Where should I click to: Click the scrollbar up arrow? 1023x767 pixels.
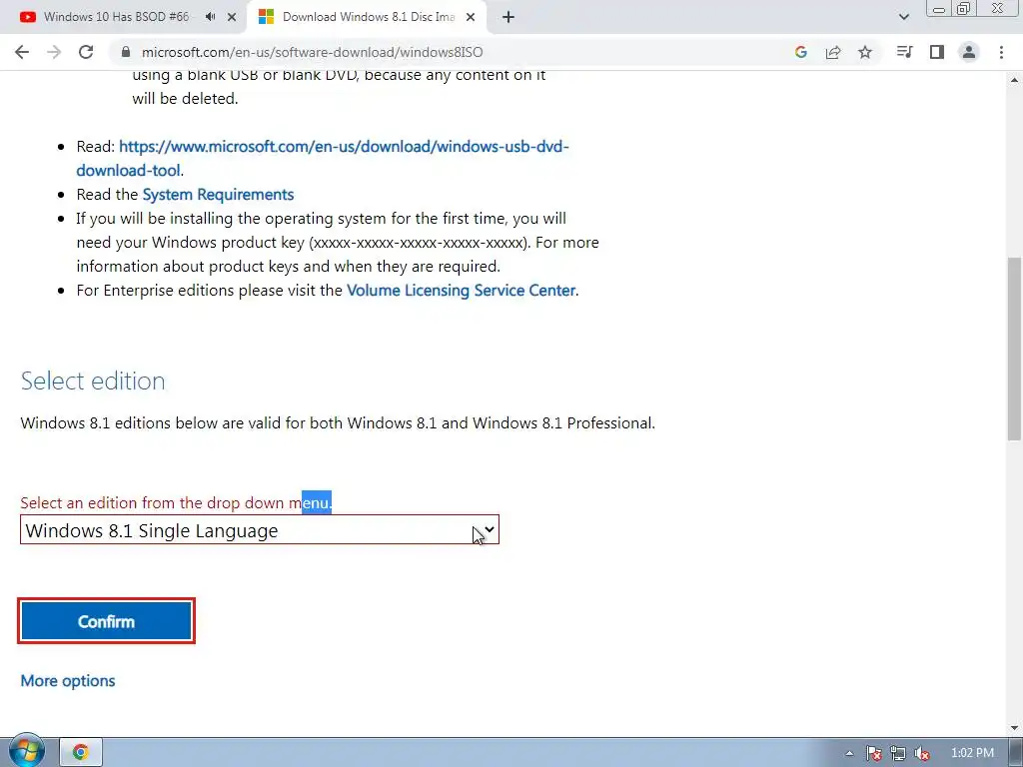point(1014,80)
